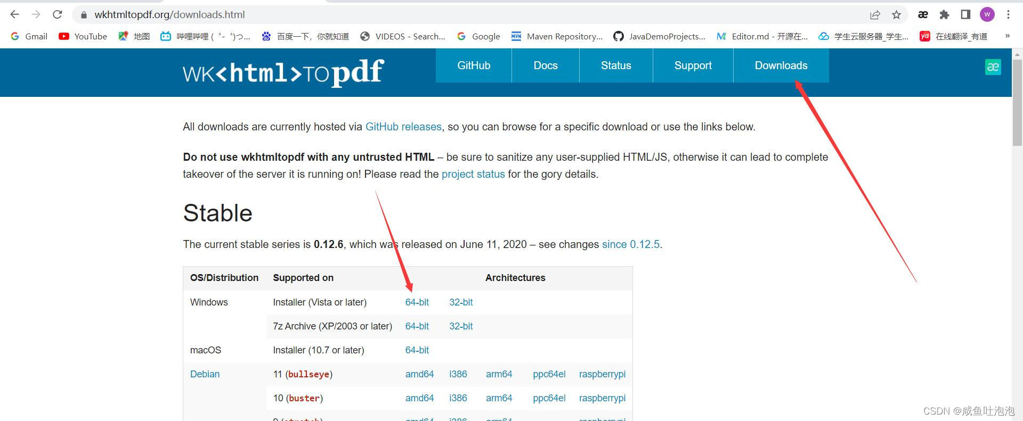
Task: Open the 百度一下 bookmark
Action: coord(305,36)
